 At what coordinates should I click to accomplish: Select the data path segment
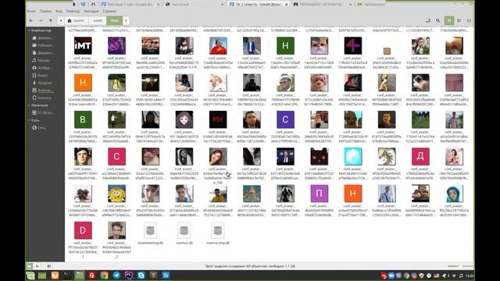click(x=115, y=21)
